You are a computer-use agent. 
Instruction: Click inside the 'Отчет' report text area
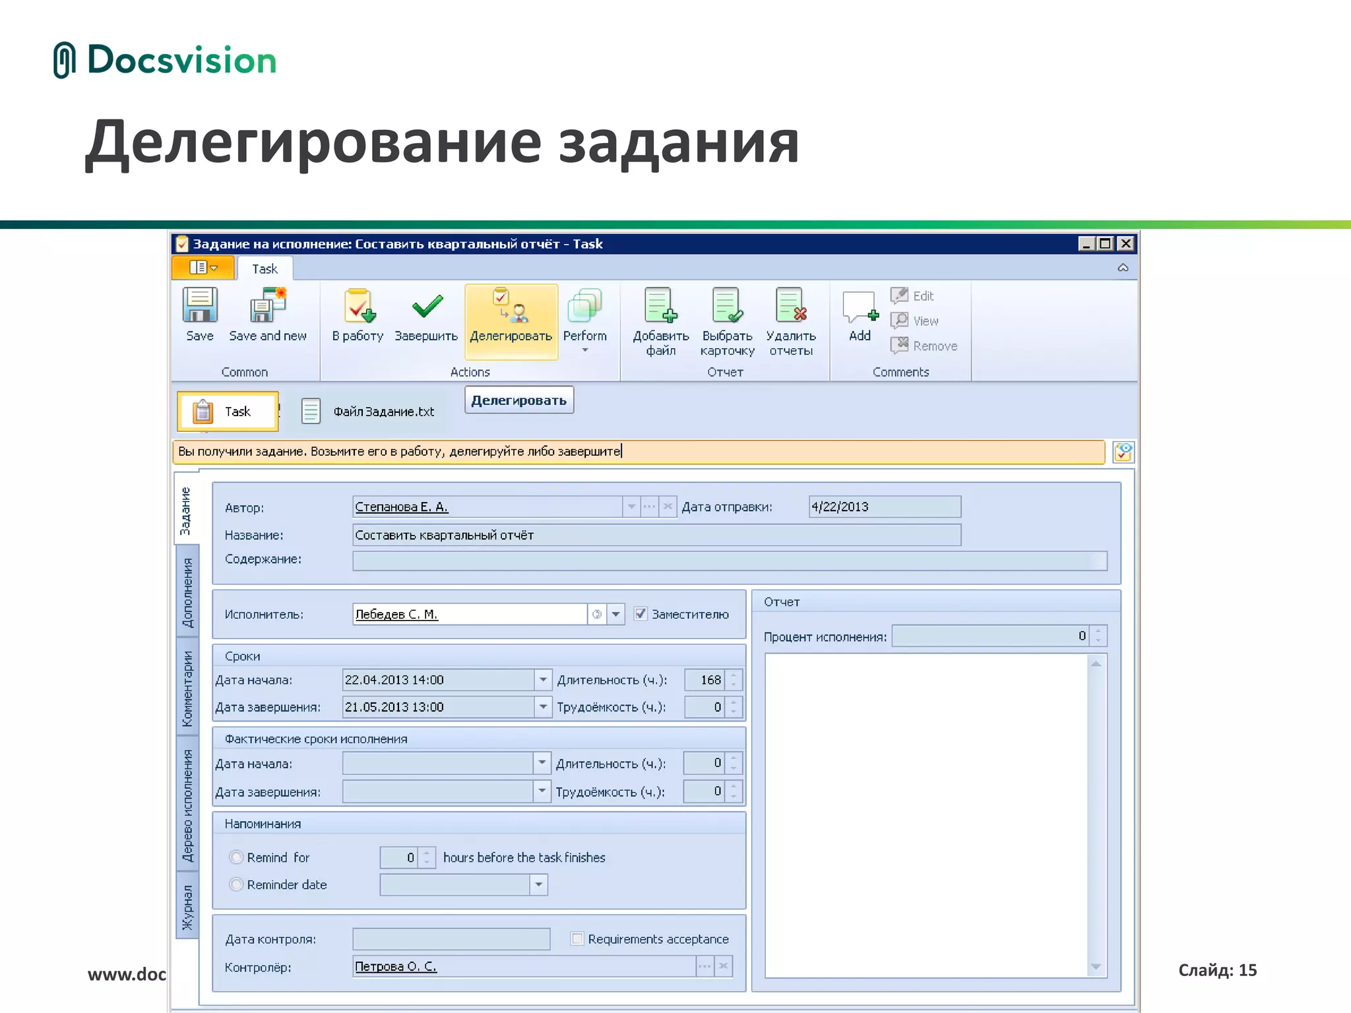pos(927,814)
